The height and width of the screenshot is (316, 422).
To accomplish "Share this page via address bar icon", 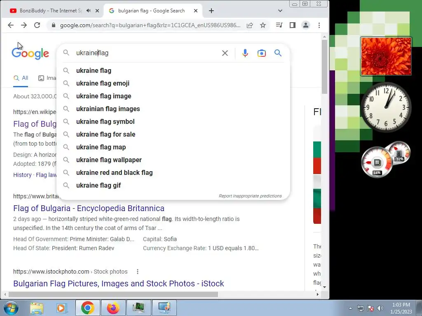I will [x=250, y=25].
